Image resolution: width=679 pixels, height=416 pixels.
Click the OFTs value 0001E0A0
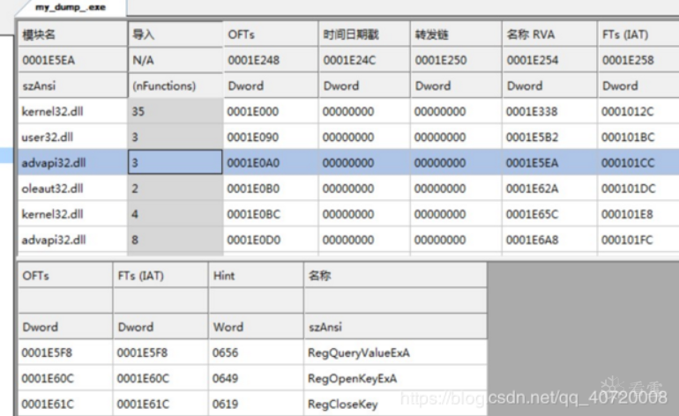(x=253, y=163)
